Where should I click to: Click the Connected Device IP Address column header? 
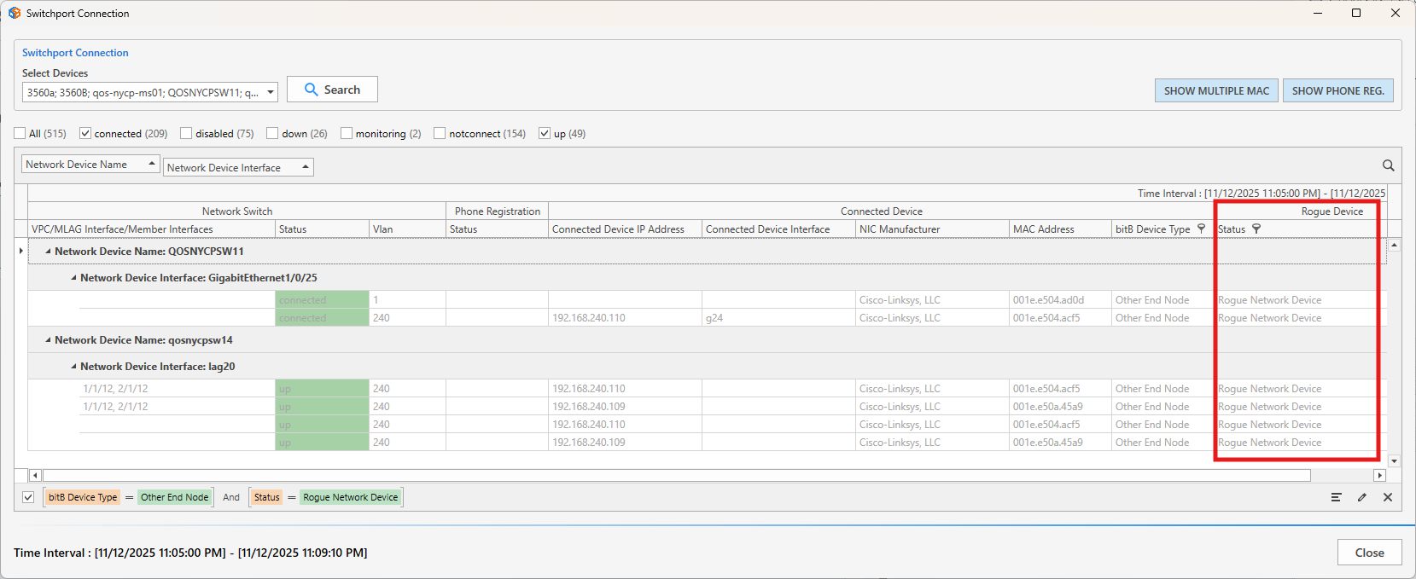point(625,229)
